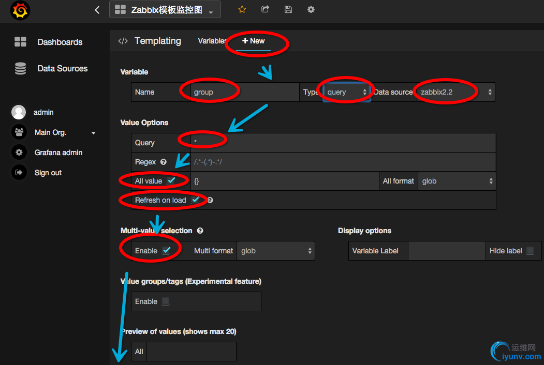This screenshot has width=544, height=365.
Task: Switch to the Variables tab
Action: click(x=212, y=41)
